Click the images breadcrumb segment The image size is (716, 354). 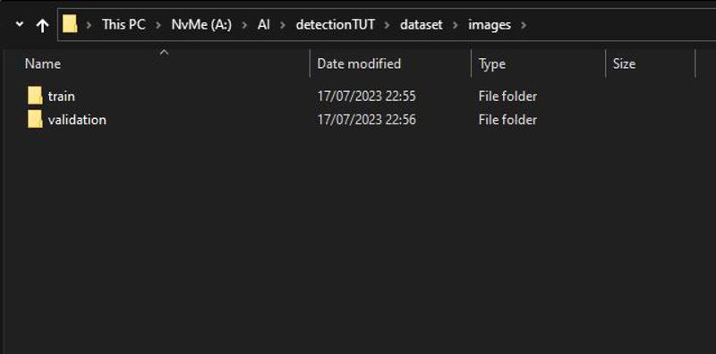tap(490, 25)
